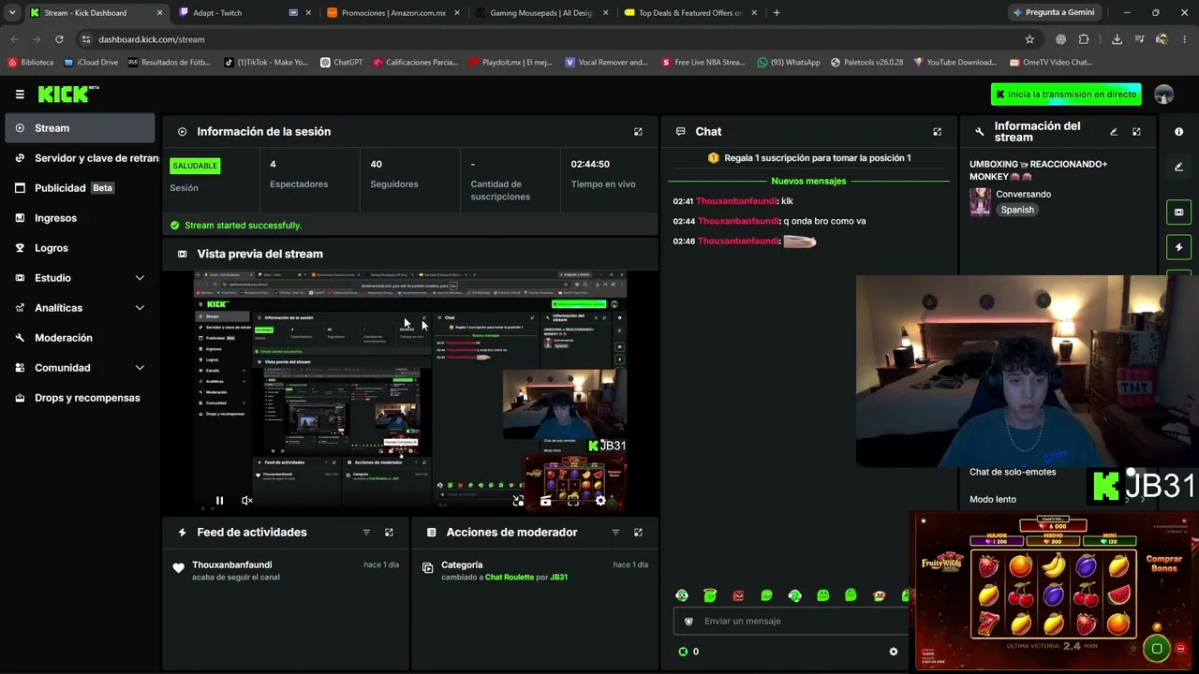This screenshot has width=1199, height=674.
Task: Open chat settings gear icon
Action: click(x=894, y=652)
